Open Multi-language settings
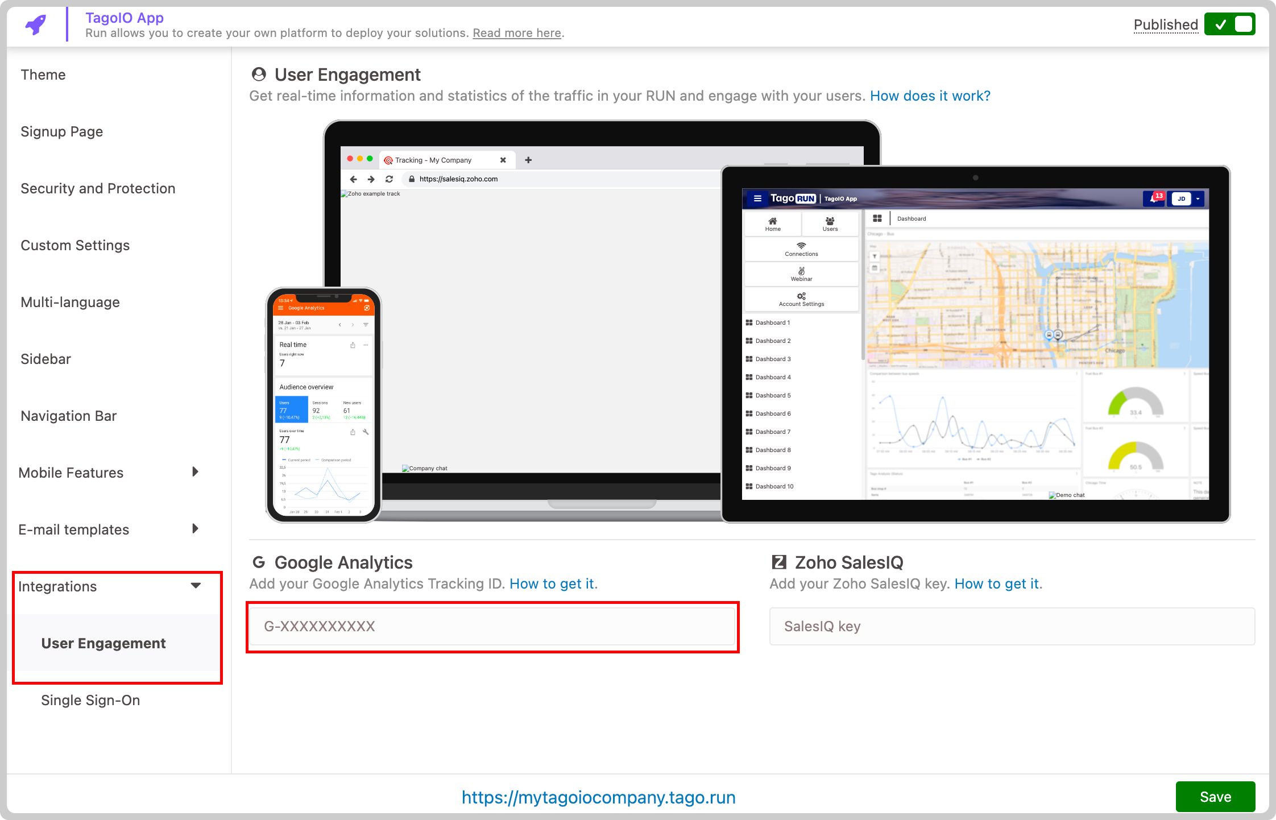 (x=70, y=302)
